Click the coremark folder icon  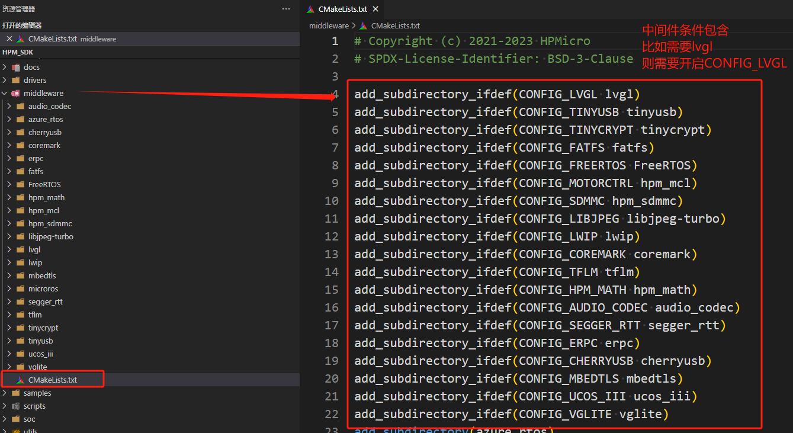tap(21, 145)
